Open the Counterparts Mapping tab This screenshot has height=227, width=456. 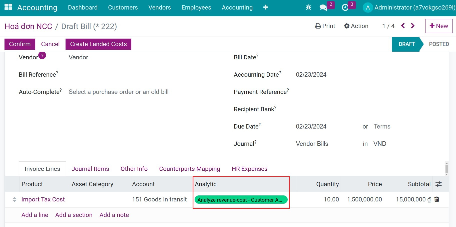(189, 169)
